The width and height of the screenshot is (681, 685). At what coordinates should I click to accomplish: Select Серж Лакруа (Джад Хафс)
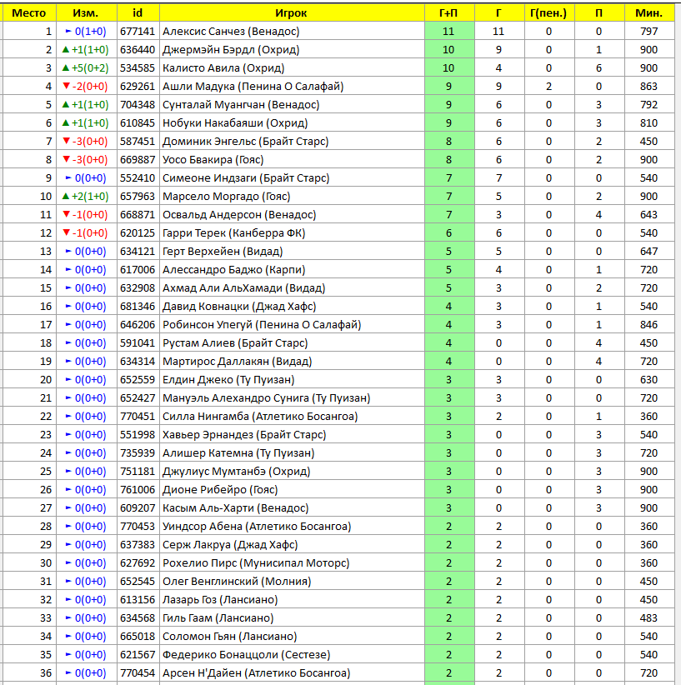292,545
